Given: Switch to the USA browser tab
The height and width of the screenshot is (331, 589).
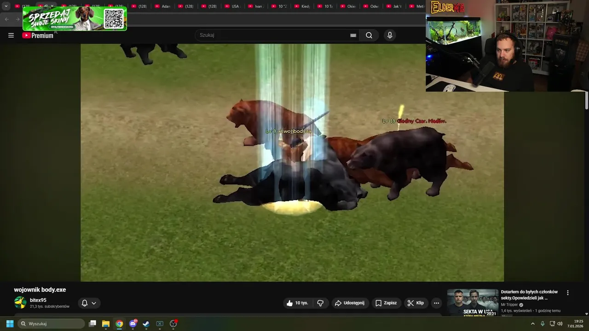Looking at the screenshot, I should [x=233, y=6].
